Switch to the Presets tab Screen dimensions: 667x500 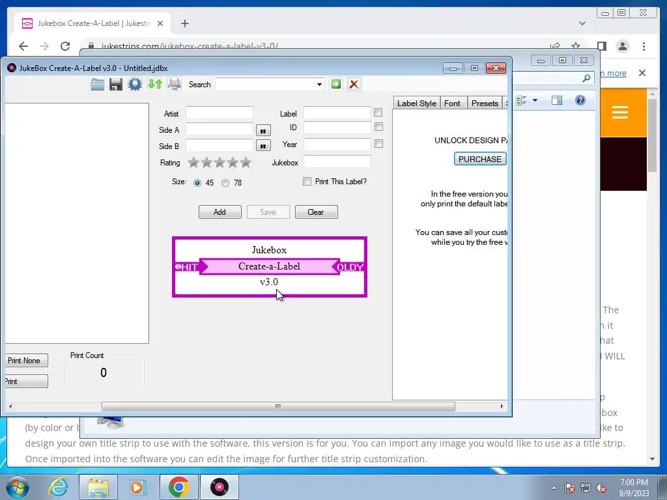(x=485, y=103)
